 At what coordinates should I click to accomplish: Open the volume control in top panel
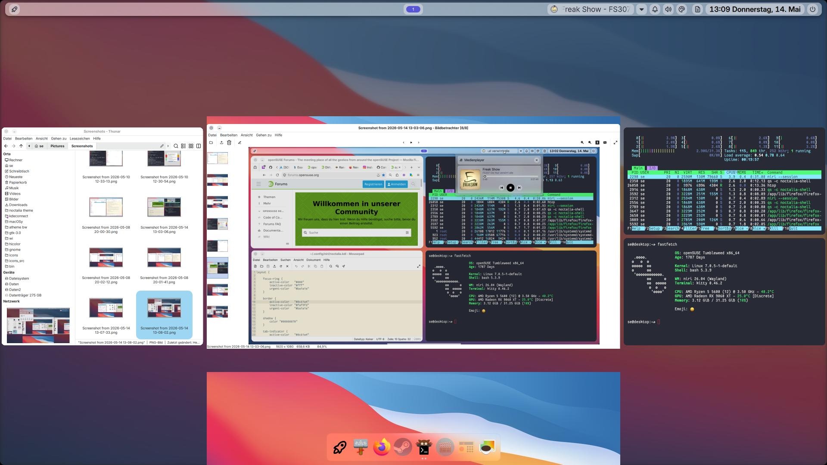pyautogui.click(x=668, y=9)
